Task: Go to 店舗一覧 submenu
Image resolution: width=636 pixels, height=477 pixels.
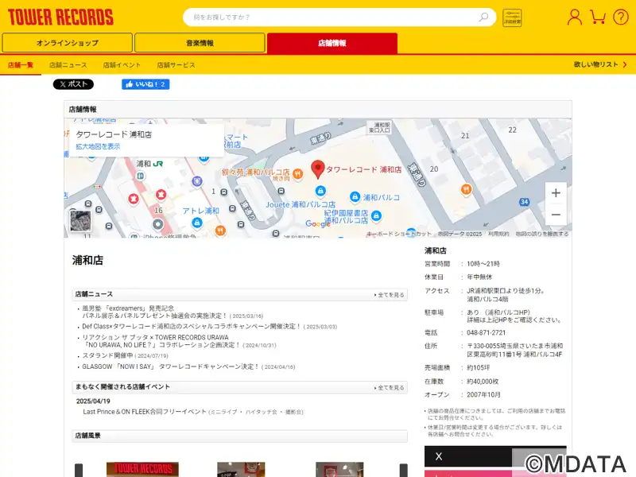Action: point(21,65)
